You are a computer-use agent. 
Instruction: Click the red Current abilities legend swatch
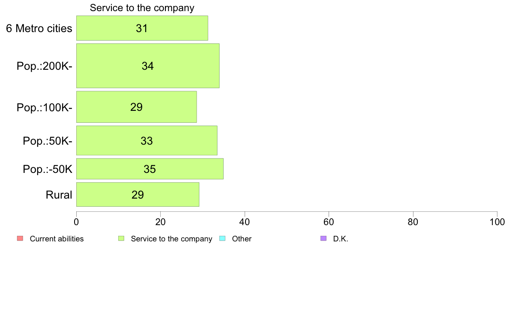coord(20,238)
